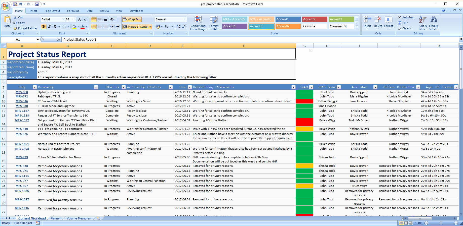Open Conditional Formatting options

[198, 23]
